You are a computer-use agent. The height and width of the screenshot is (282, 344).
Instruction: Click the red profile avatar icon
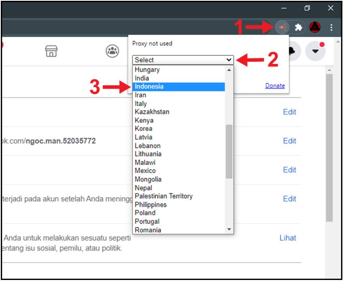[315, 27]
